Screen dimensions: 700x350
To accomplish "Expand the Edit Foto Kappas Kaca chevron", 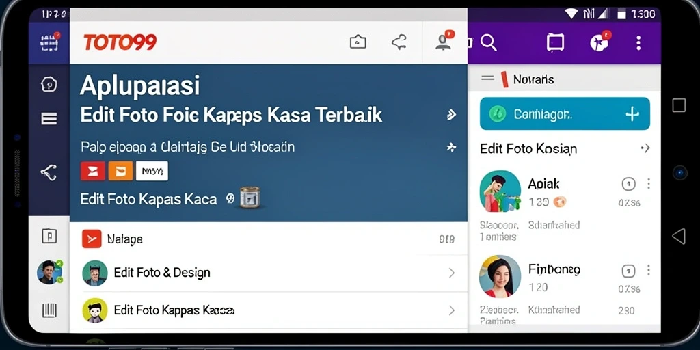I will (451, 310).
